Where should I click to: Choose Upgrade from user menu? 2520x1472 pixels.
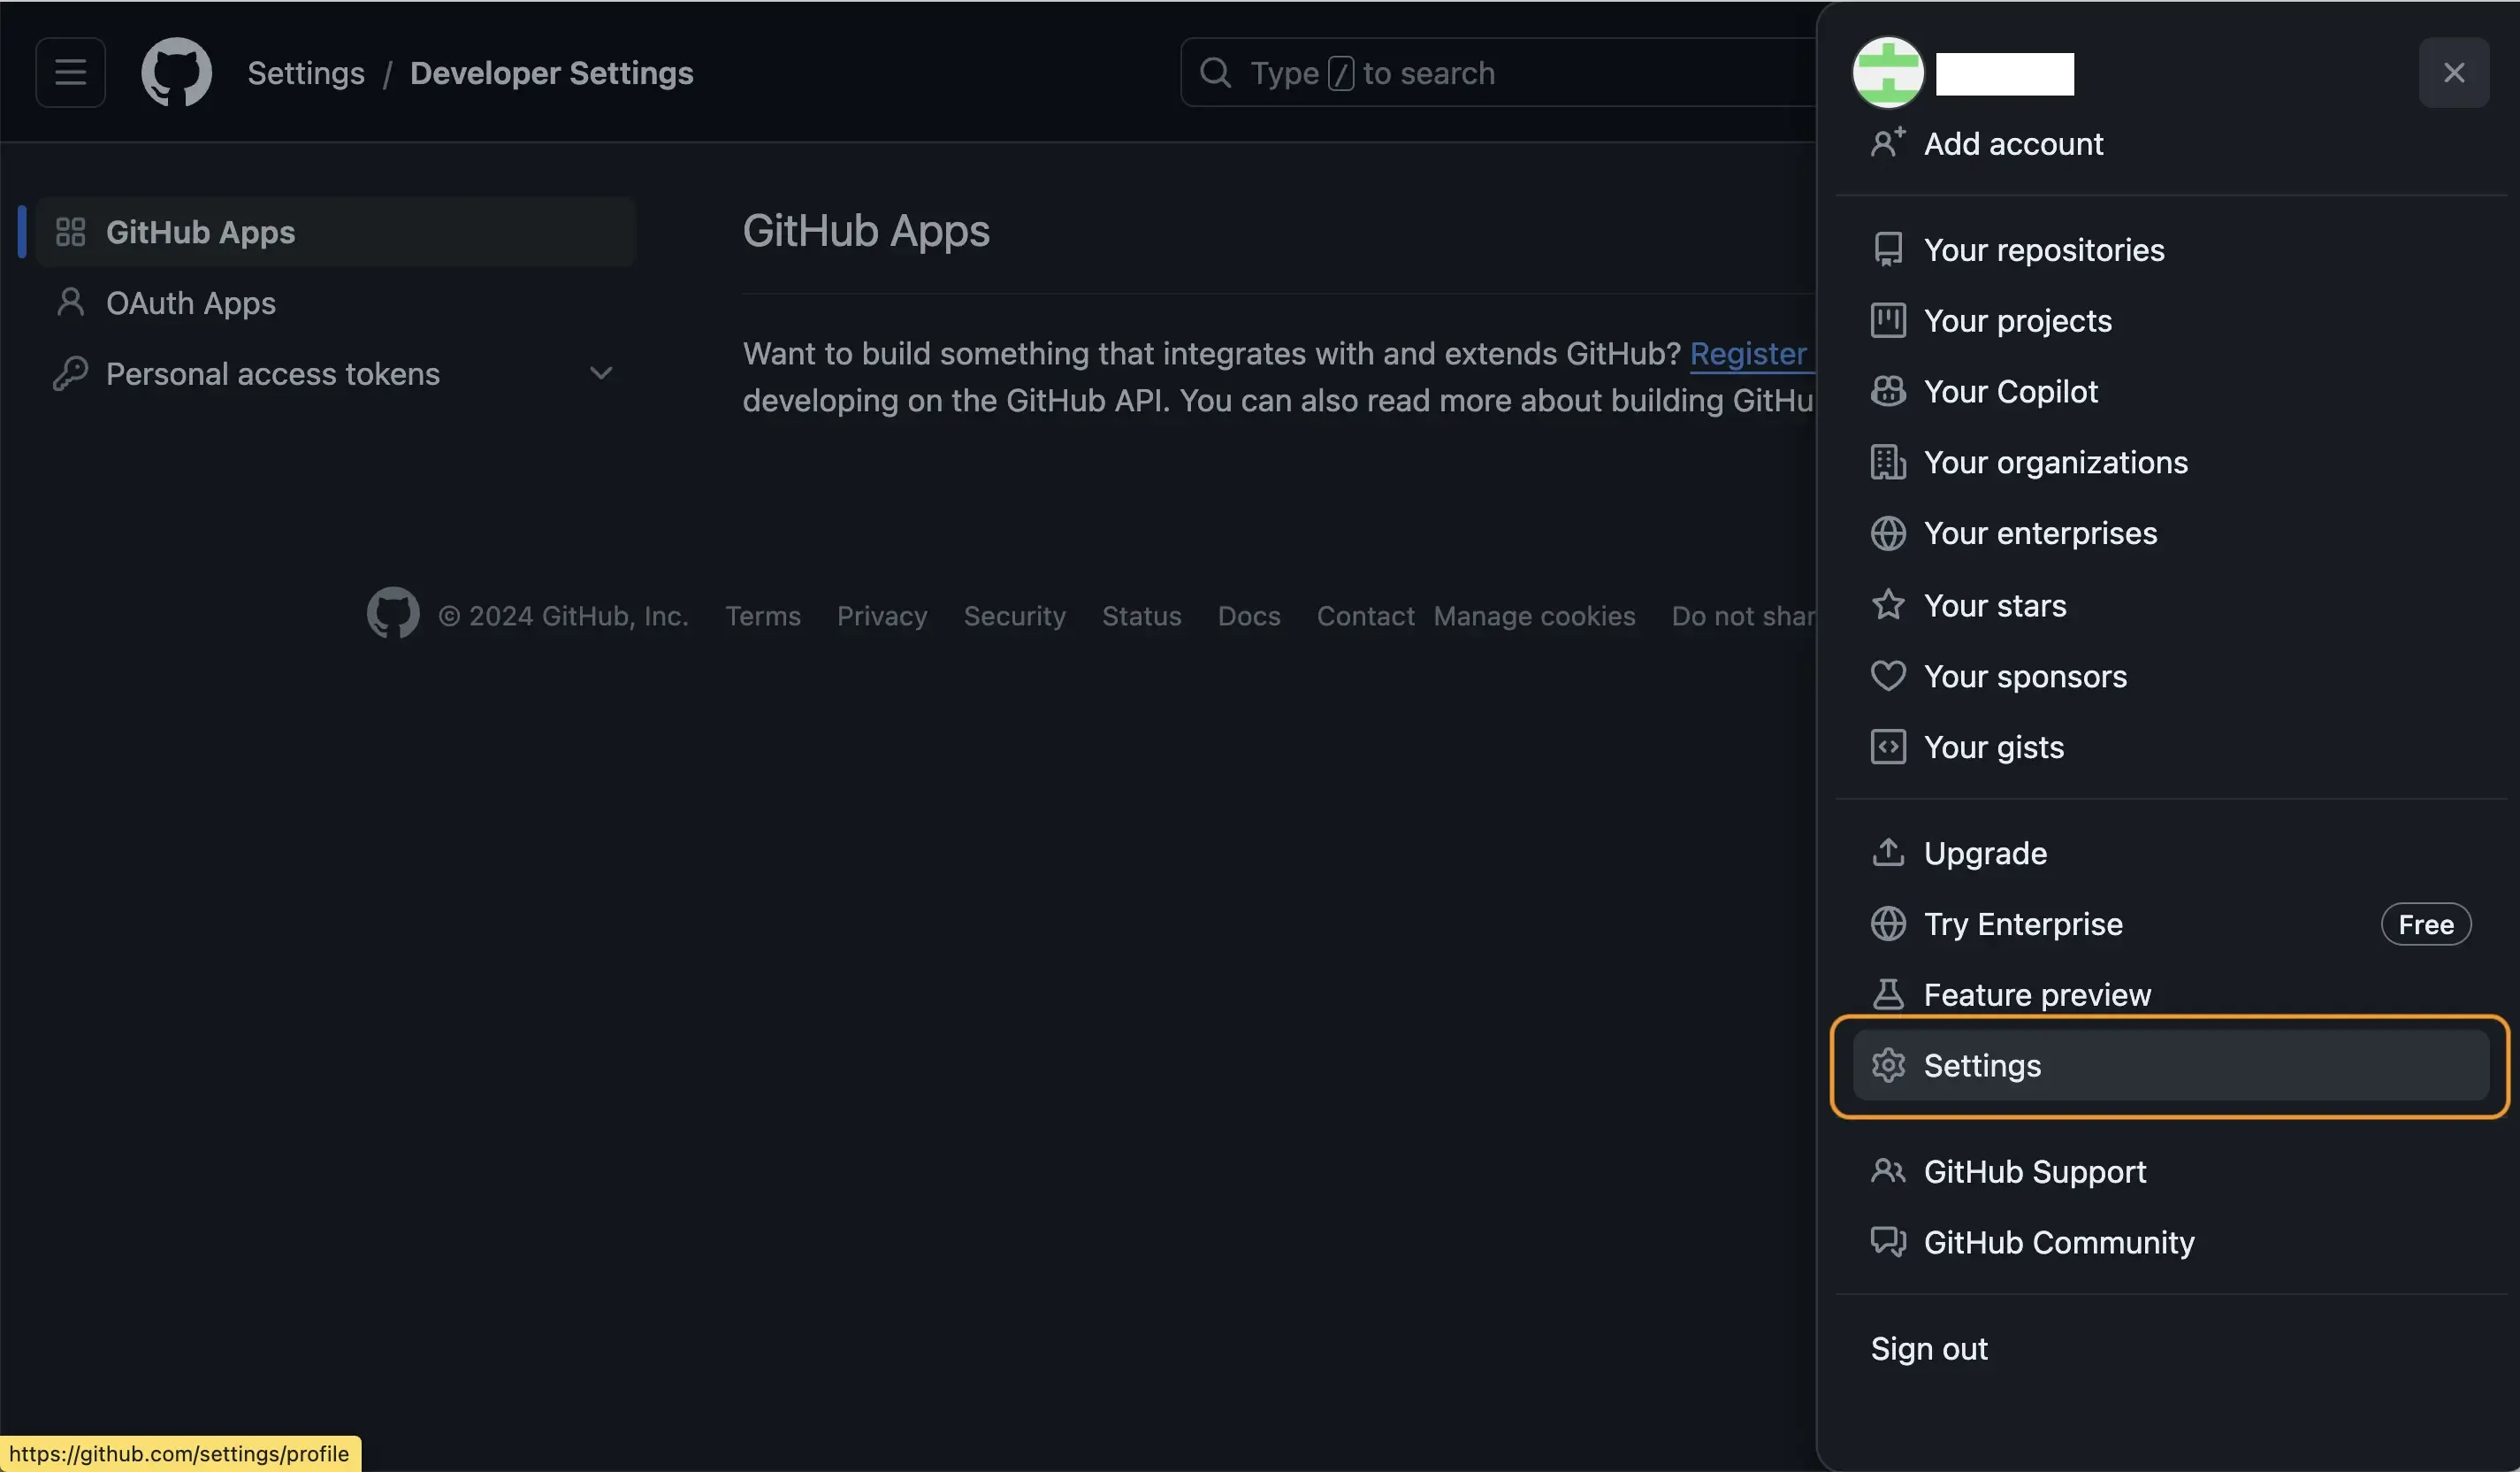tap(2170, 853)
